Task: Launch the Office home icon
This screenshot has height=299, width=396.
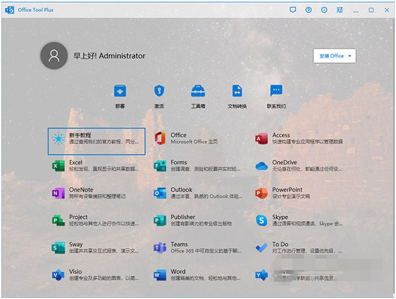Action: pyautogui.click(x=160, y=138)
